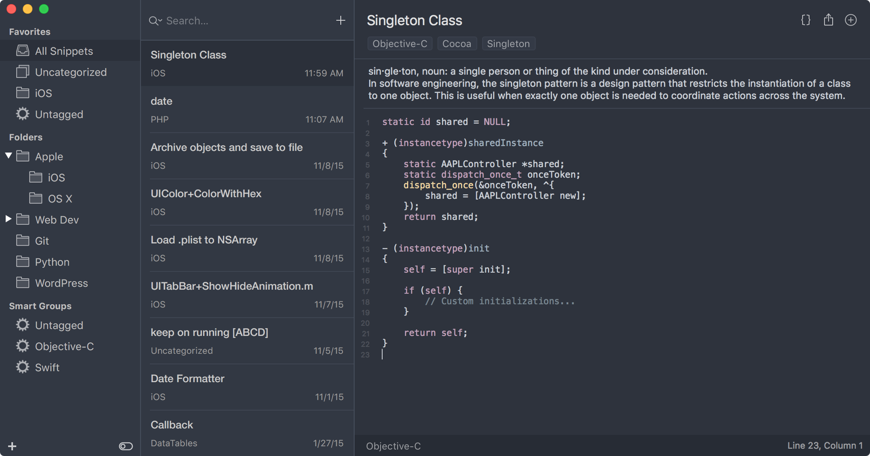The height and width of the screenshot is (456, 870).
Task: Add a new snippet with plus icon
Action: click(340, 20)
